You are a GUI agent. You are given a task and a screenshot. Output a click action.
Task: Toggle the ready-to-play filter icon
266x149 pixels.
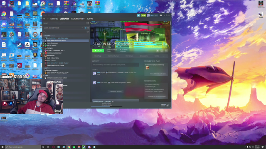pyautogui.click(x=88, y=28)
